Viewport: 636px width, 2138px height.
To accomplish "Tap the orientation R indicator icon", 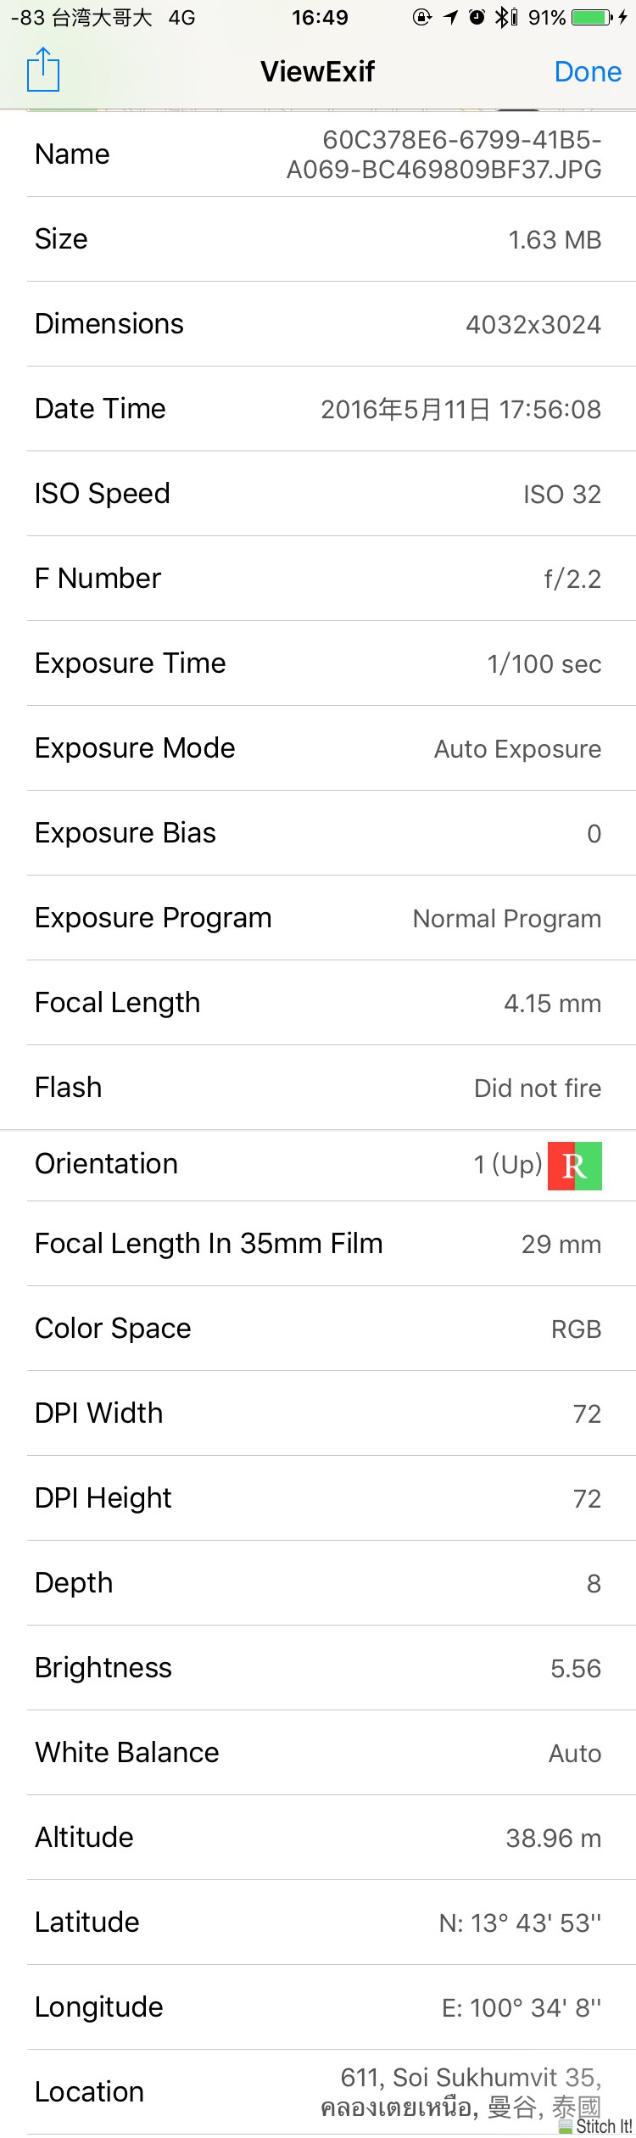I will coord(575,1166).
